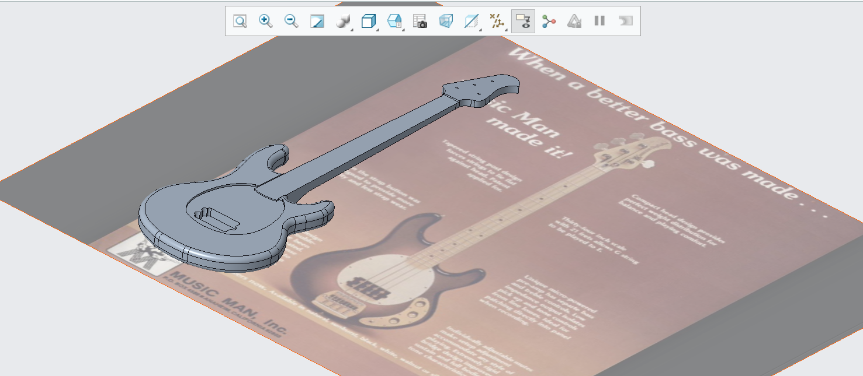Open the rendering options spheres dropdown
Viewport: 863px width, 376px height.
tap(343, 22)
